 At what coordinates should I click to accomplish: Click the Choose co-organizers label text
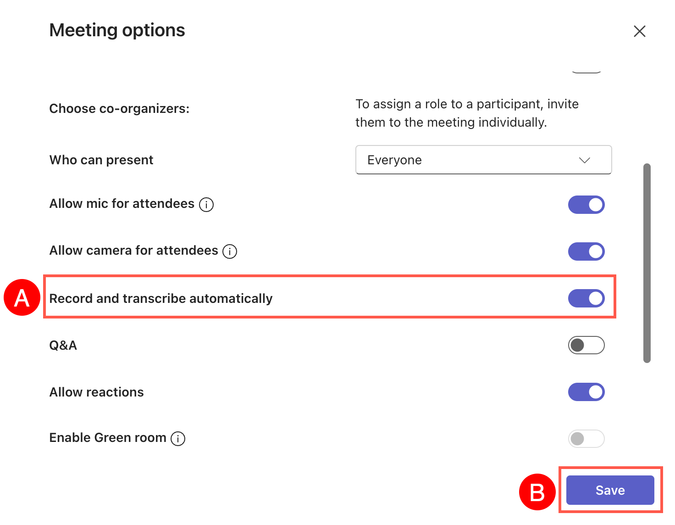coord(119,109)
